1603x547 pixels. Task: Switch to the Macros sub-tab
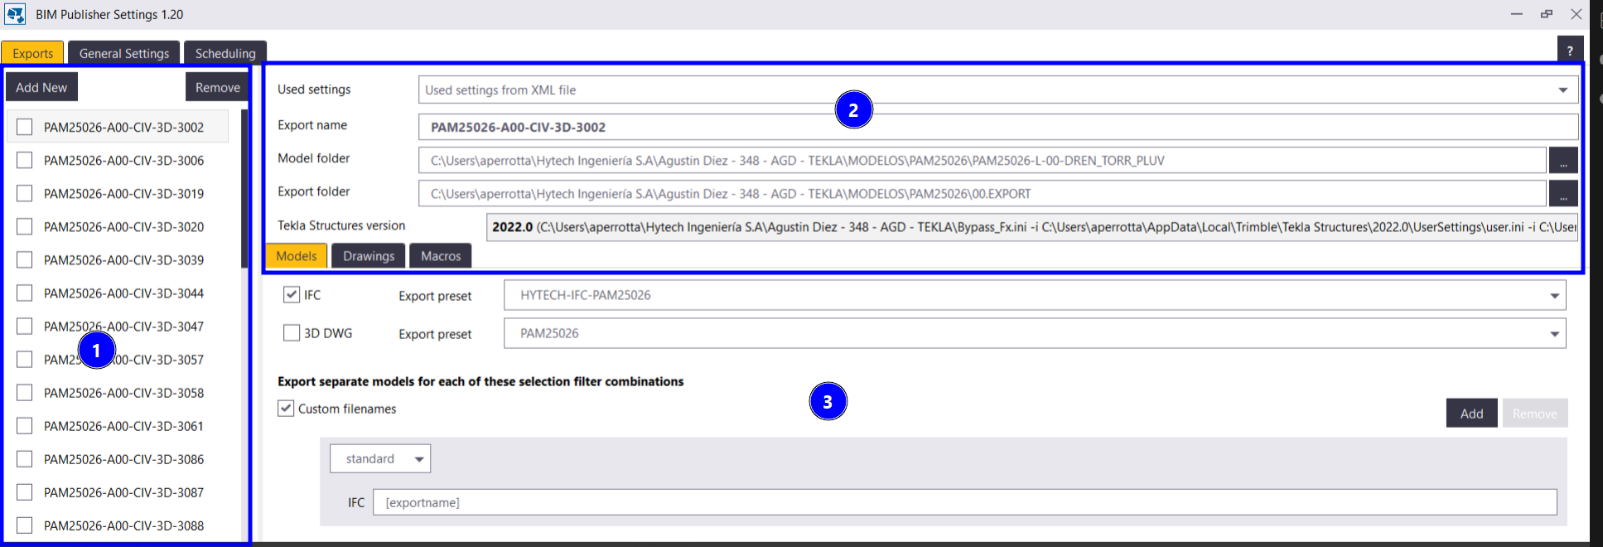point(441,256)
